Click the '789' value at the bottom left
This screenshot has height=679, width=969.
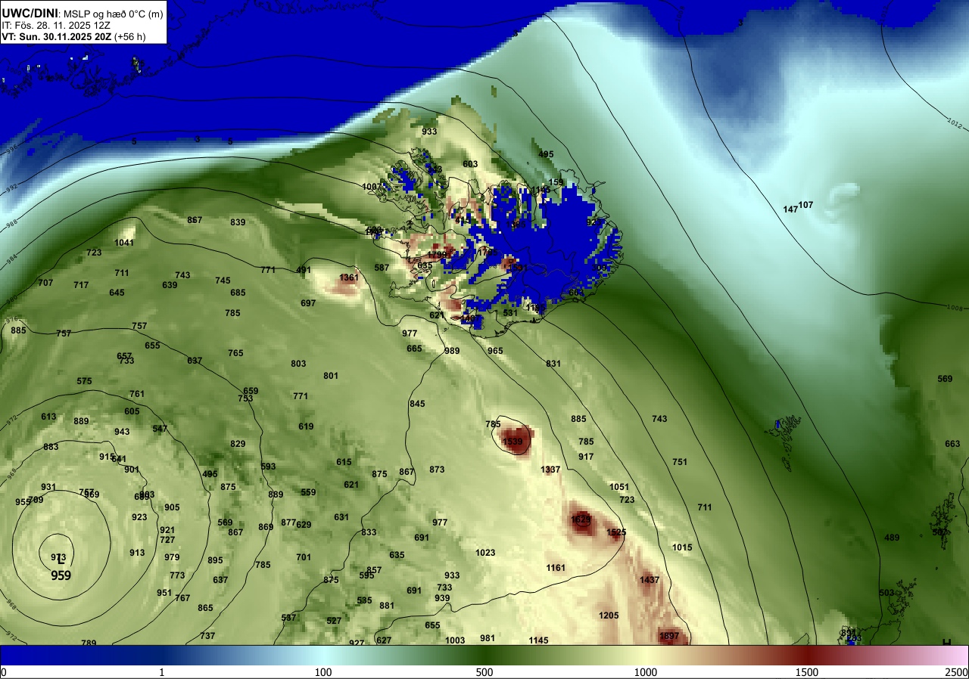pyautogui.click(x=89, y=643)
